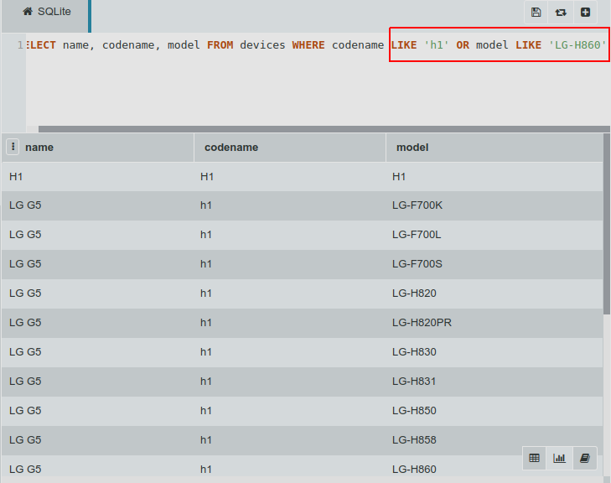Select the LG-H820PR model cell
The width and height of the screenshot is (611, 483).
point(494,323)
